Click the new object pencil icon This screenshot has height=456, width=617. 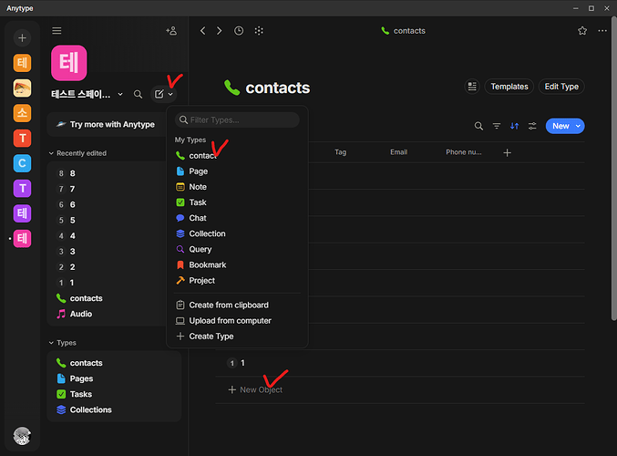159,94
